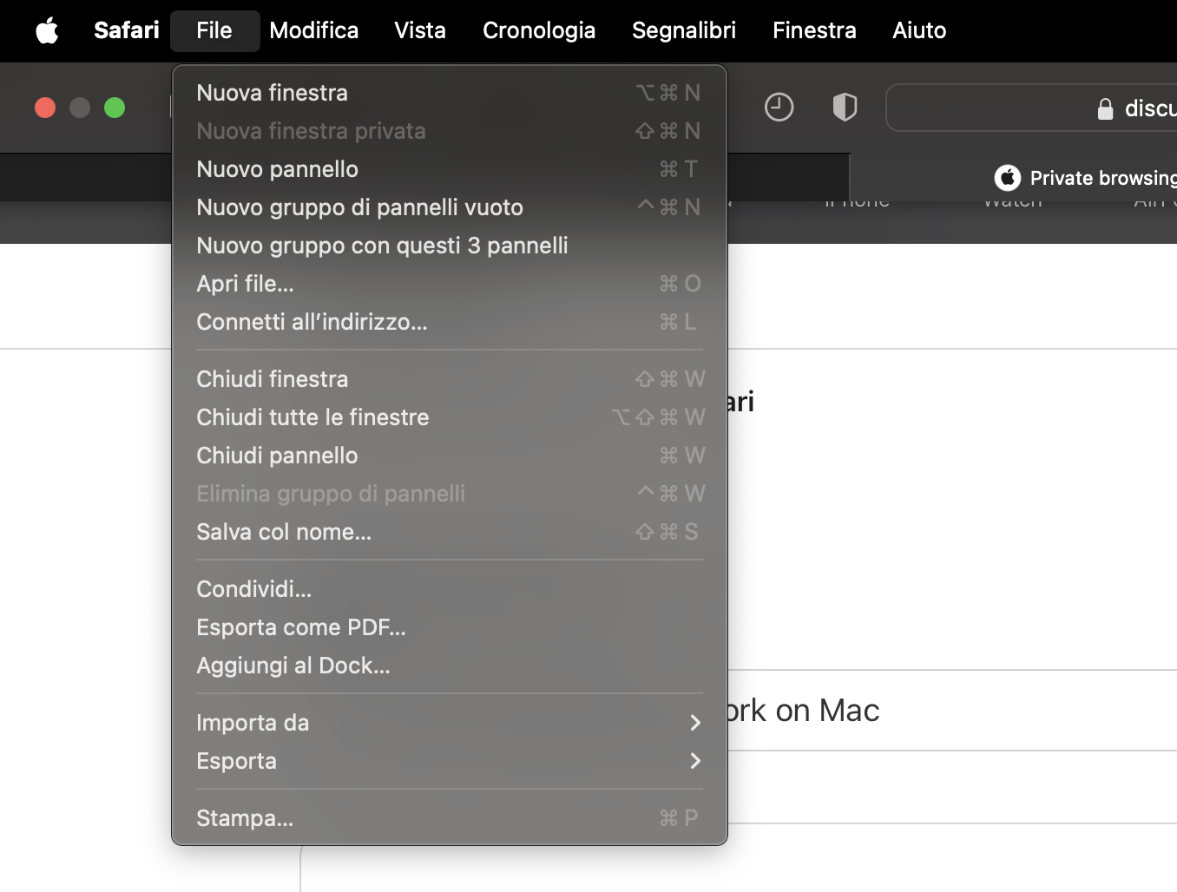1177x892 pixels.
Task: Open the Segnalibri menu
Action: 683,31
